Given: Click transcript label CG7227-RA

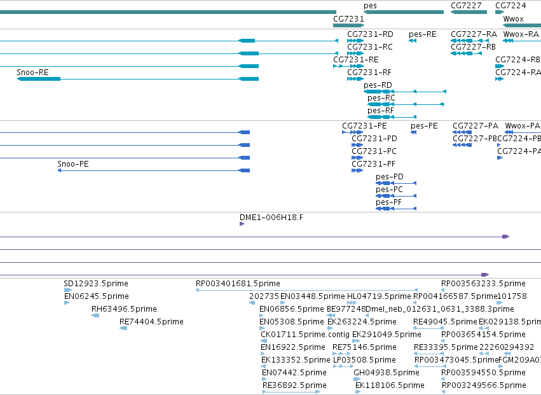Looking at the screenshot, I should pos(474,34).
